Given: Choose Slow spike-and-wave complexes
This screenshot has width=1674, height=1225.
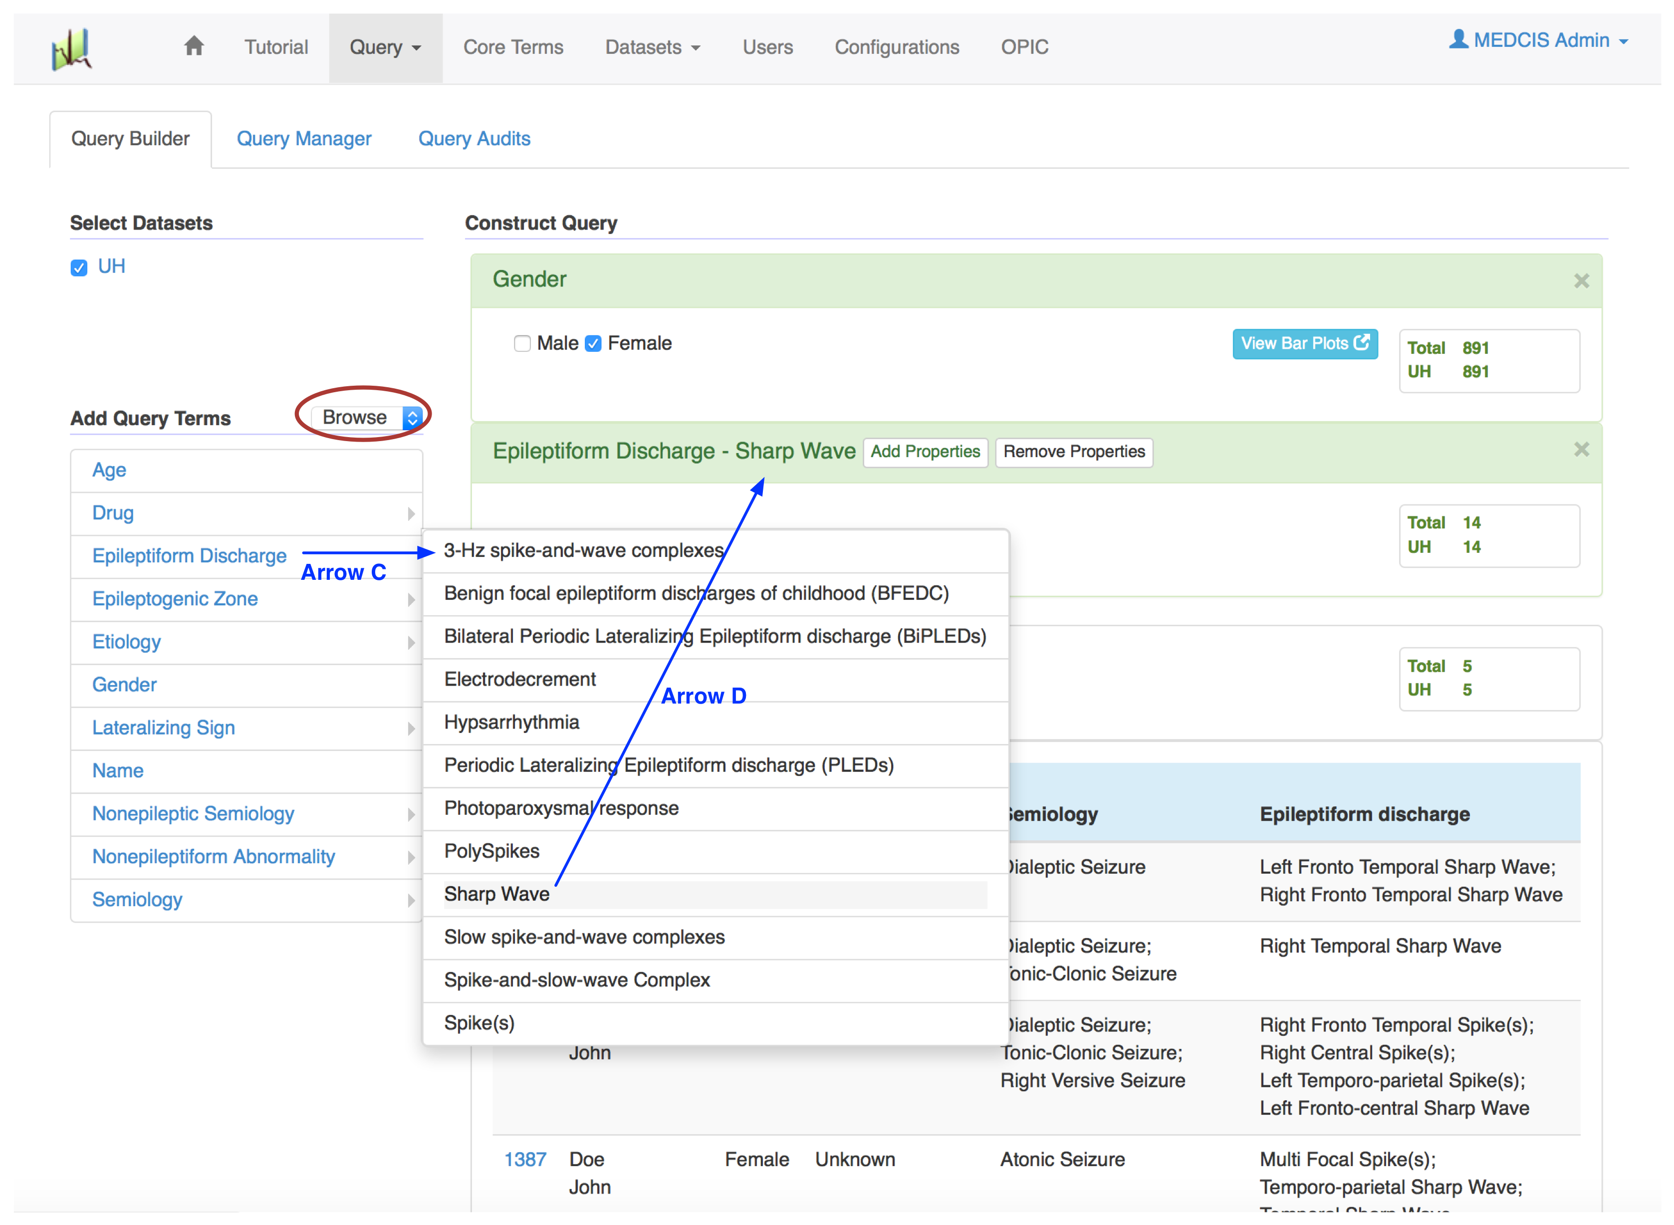Looking at the screenshot, I should [x=716, y=938].
